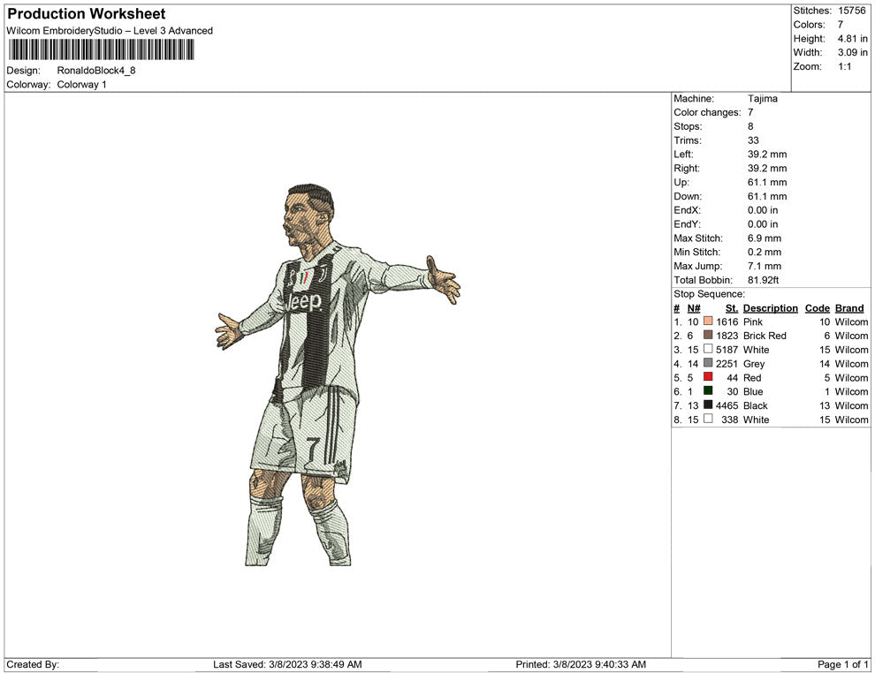Click the Blue row color swatch
This screenshot has height=673, width=875.
click(x=708, y=391)
